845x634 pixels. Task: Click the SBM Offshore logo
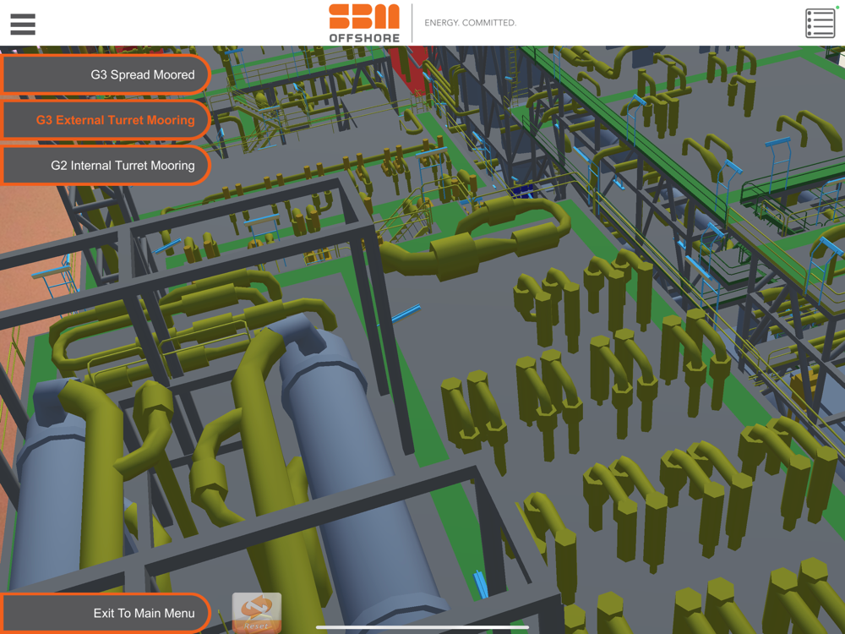point(364,23)
